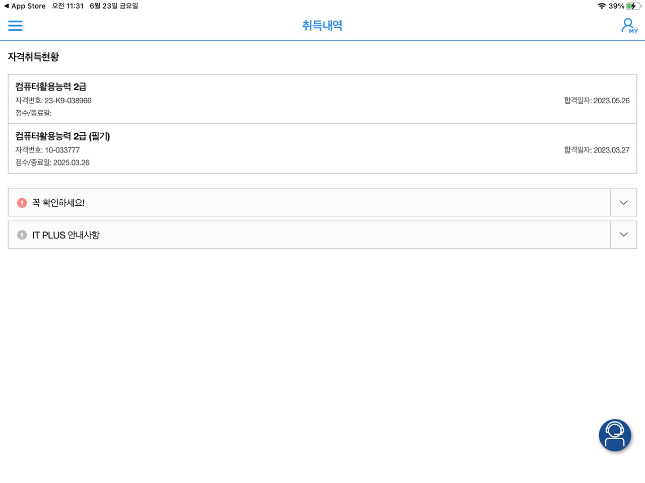Tap the gray notice icon beside IT PLUS

tap(22, 235)
